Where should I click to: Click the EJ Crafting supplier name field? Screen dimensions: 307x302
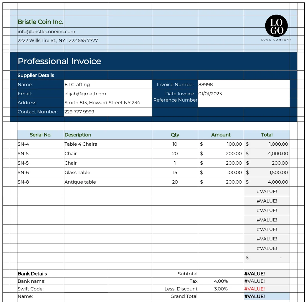[108, 85]
